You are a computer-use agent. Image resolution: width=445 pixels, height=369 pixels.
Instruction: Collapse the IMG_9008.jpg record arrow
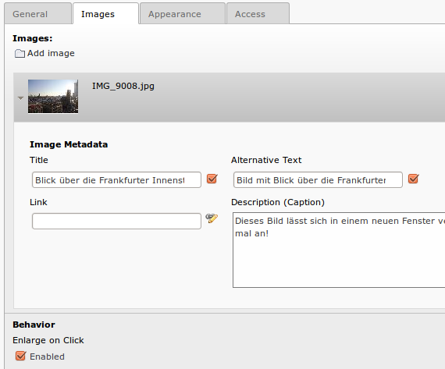click(20, 98)
